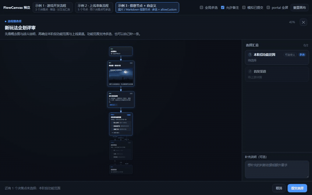Click the unselected decision hint in footer
312x195 pixels.
[x=33, y=188]
